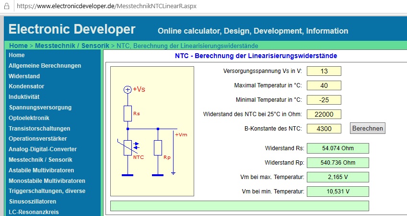Screen dimensions: 407x216
Task: Open Optoelektronik sidebar item
Action: click(29, 118)
